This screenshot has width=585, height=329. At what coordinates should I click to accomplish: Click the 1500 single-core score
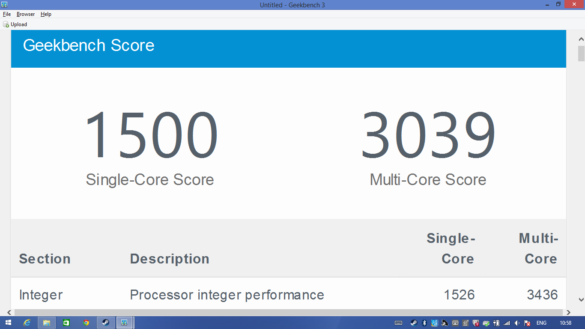pyautogui.click(x=152, y=135)
